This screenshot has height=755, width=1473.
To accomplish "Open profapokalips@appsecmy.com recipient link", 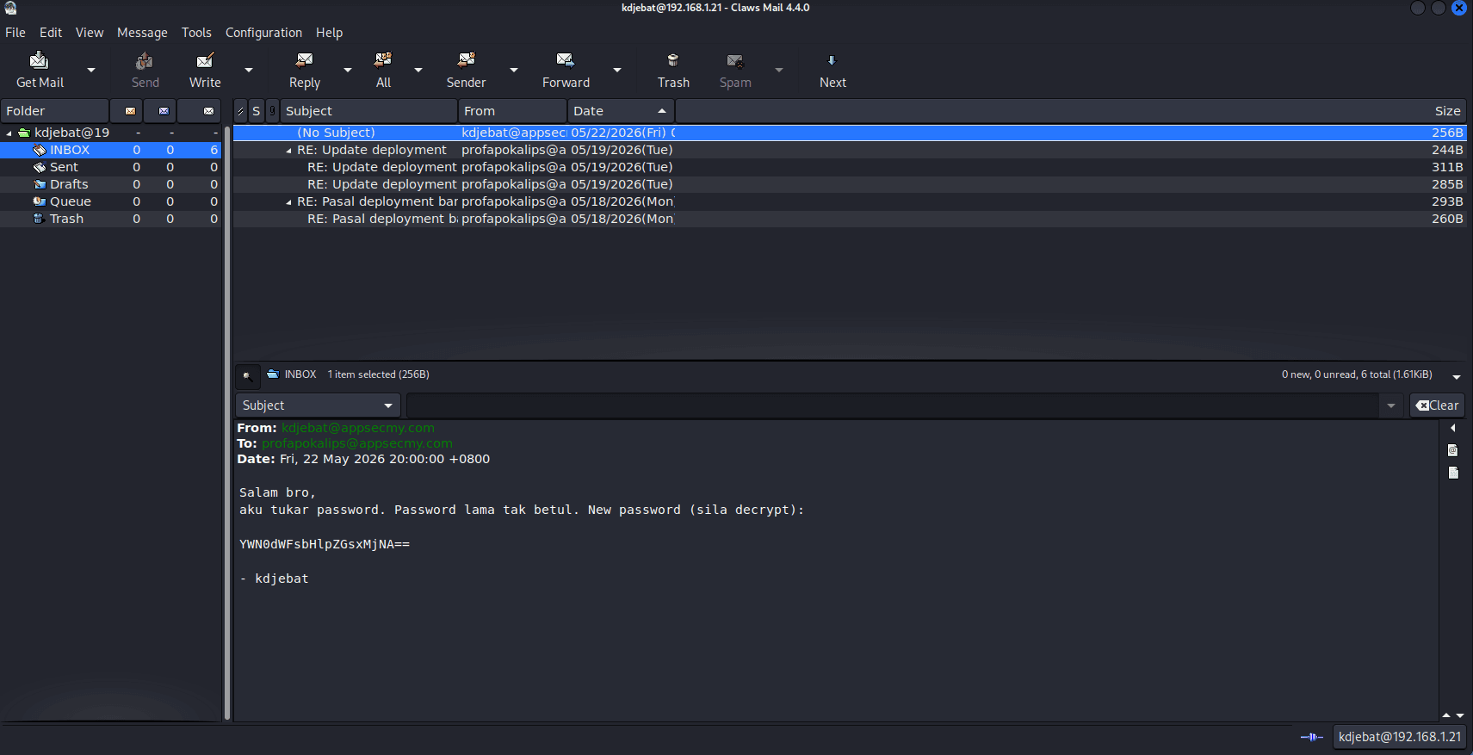I will (x=357, y=443).
